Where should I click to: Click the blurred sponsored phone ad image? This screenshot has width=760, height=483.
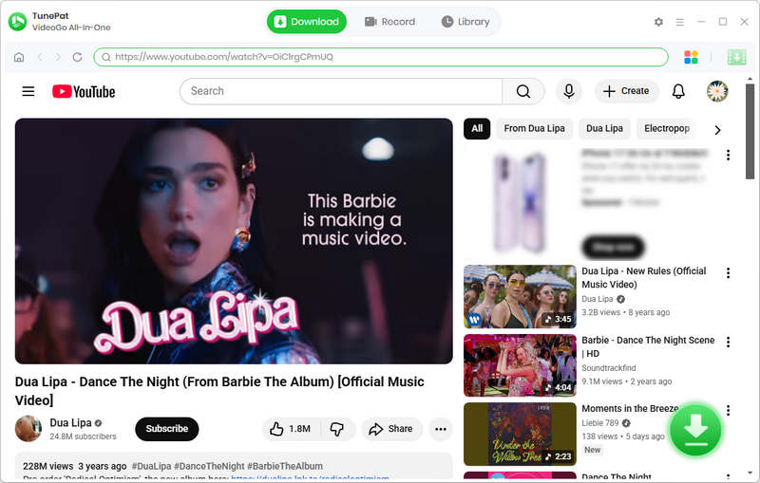coord(520,203)
